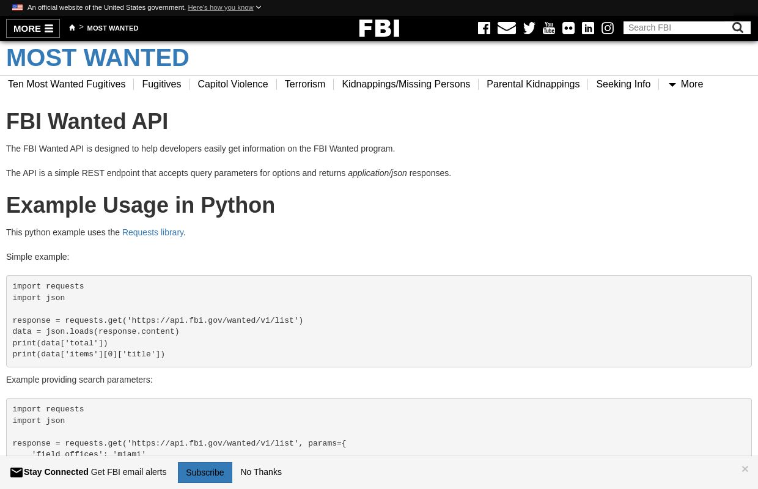Click the envelope icon beside Stay Connected

(17, 472)
